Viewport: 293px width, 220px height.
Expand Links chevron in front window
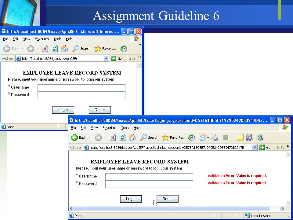(288, 146)
